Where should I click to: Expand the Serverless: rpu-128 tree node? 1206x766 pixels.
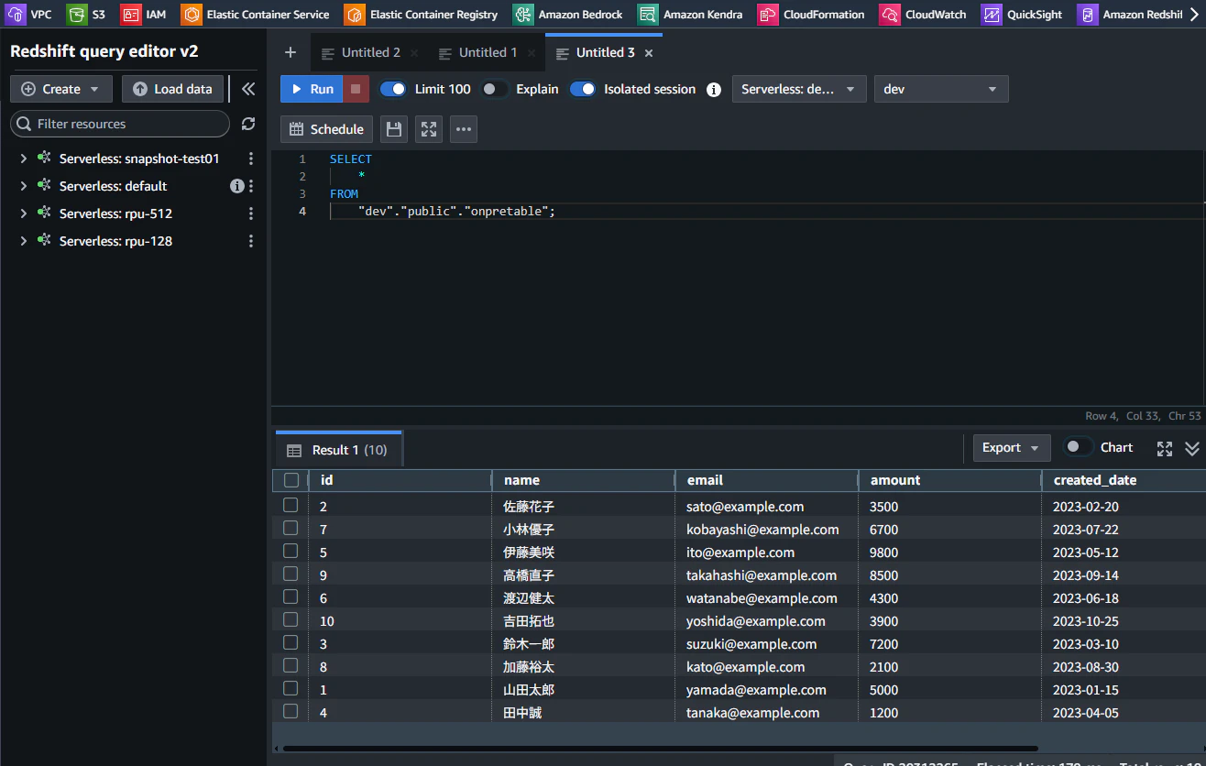24,241
